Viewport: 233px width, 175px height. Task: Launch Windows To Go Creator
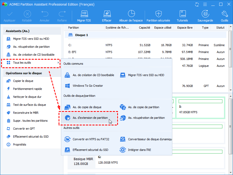(x=87, y=86)
